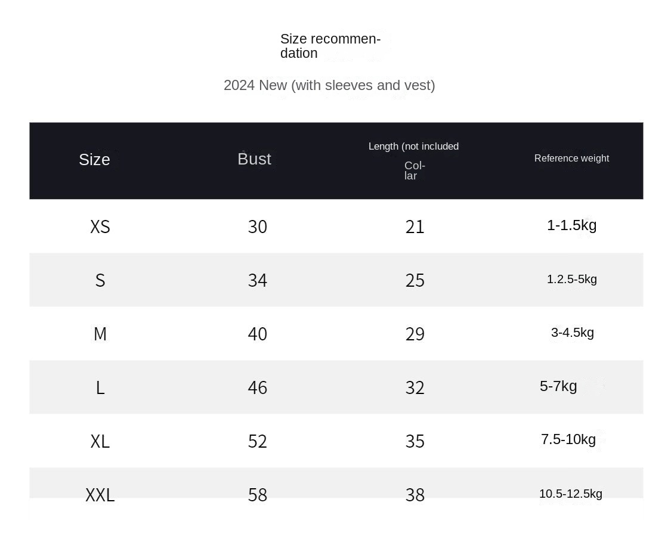Click the 3-4.5kg reference weight
The image size is (671, 549).
pos(572,333)
